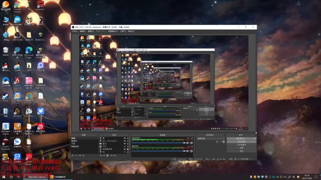The image size is (321, 180).
Task: Move source up in Sources panel
Action: pos(112,156)
